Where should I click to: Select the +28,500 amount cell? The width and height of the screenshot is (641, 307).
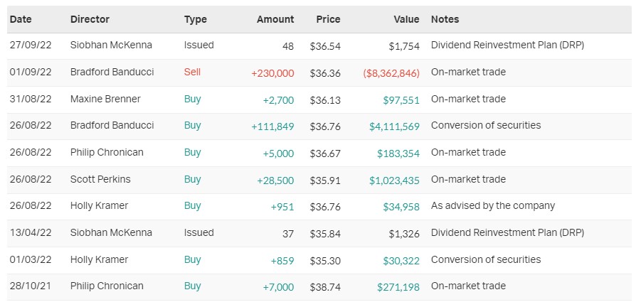275,179
